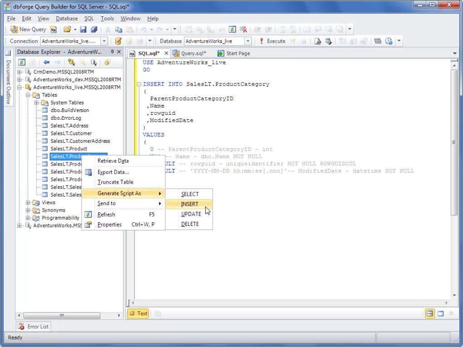Pin the Database Explorer panel
Image resolution: width=463 pixels, height=347 pixels.
pos(112,52)
